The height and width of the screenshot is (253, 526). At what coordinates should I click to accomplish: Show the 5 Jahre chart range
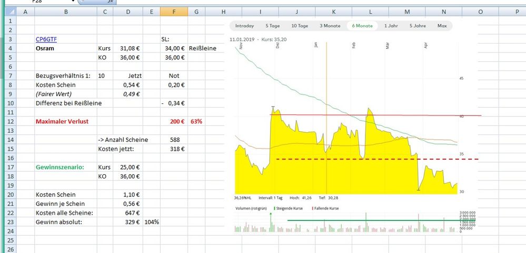418,26
